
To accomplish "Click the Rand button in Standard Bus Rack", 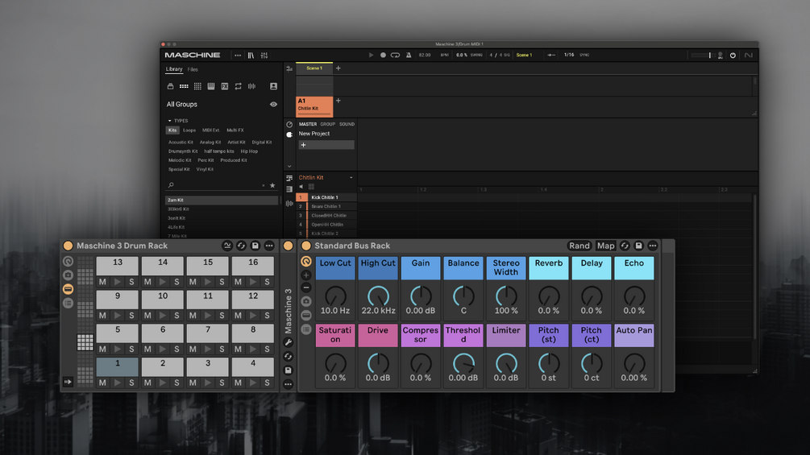I will coord(579,246).
